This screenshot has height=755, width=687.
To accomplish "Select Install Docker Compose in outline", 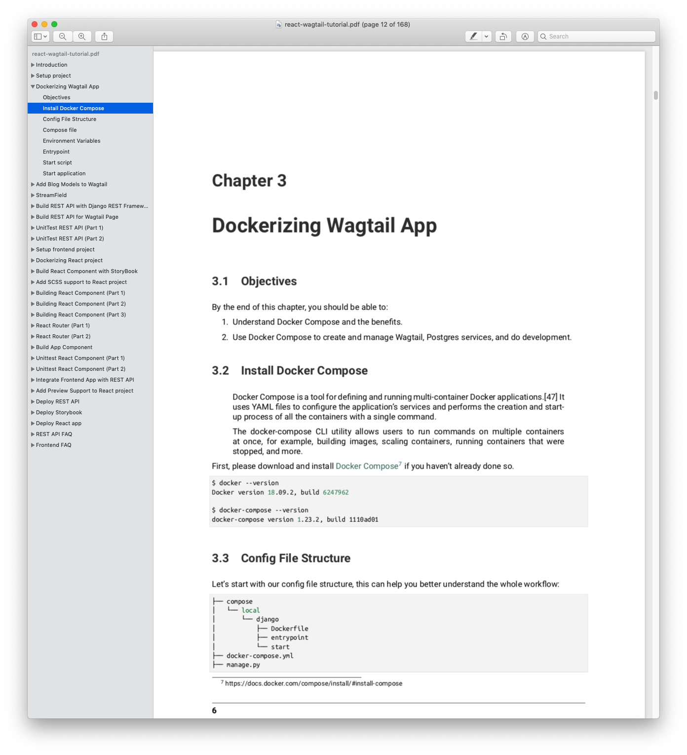I will [x=90, y=108].
